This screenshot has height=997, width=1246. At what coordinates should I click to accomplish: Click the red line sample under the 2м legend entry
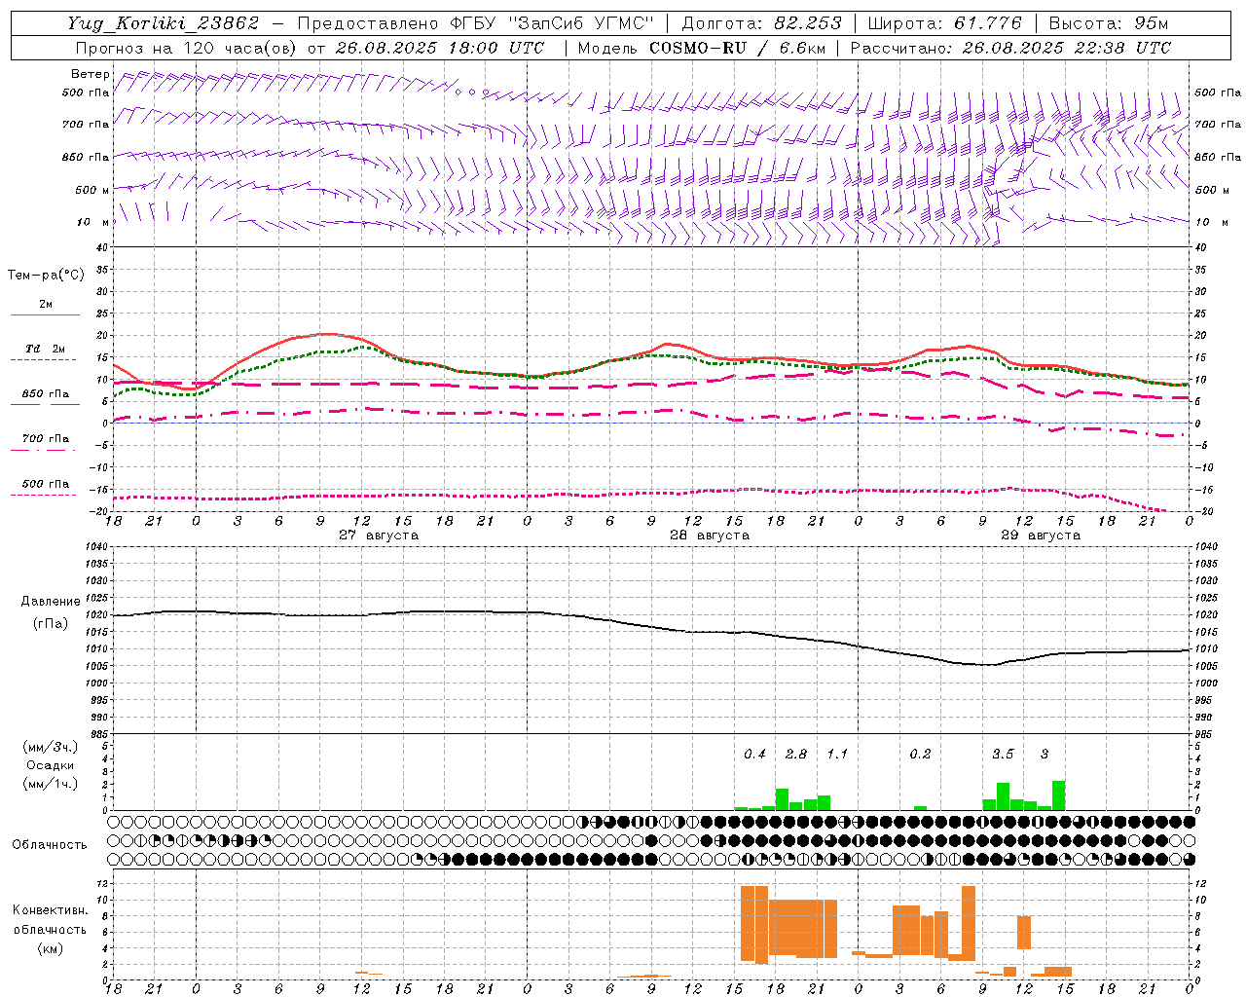tap(45, 314)
